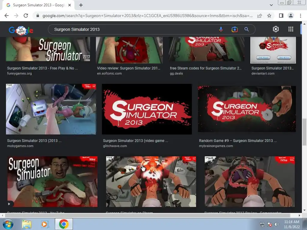This screenshot has width=307, height=230.
Task: Play video via thumbnail play badge
Action: pyautogui.click(x=9, y=204)
